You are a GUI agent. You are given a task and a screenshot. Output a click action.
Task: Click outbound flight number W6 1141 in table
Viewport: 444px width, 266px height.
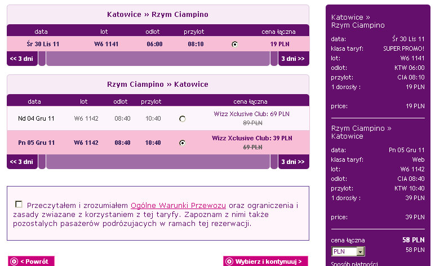[106, 44]
